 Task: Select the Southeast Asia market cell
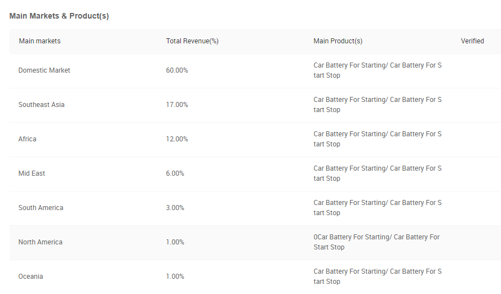coord(41,105)
